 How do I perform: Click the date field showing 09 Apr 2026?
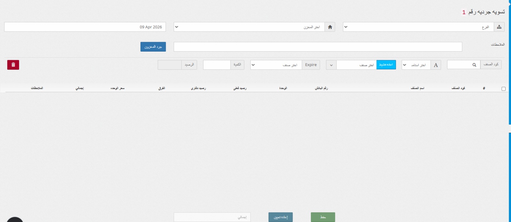[85, 27]
